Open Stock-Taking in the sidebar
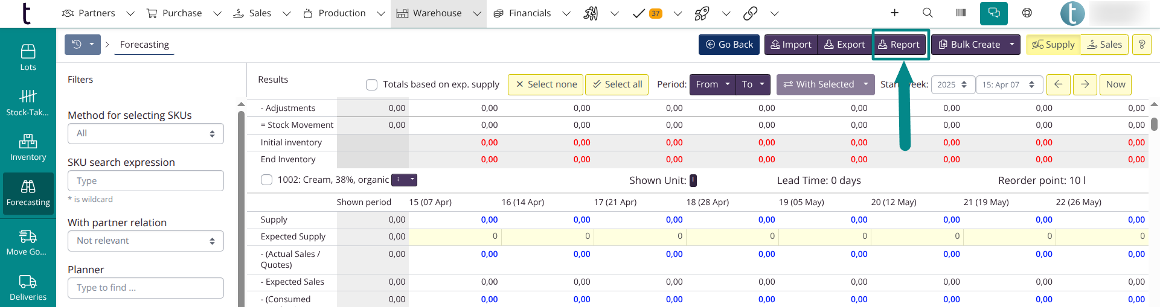 pos(28,103)
